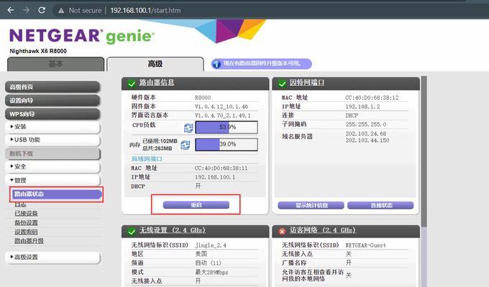Expand the 高级设置 sidebar section
Image resolution: width=489 pixels, height=287 pixels.
tap(52, 257)
